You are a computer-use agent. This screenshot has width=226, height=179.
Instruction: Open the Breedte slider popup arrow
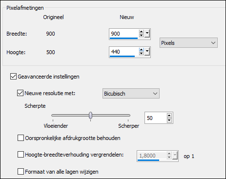(147, 34)
